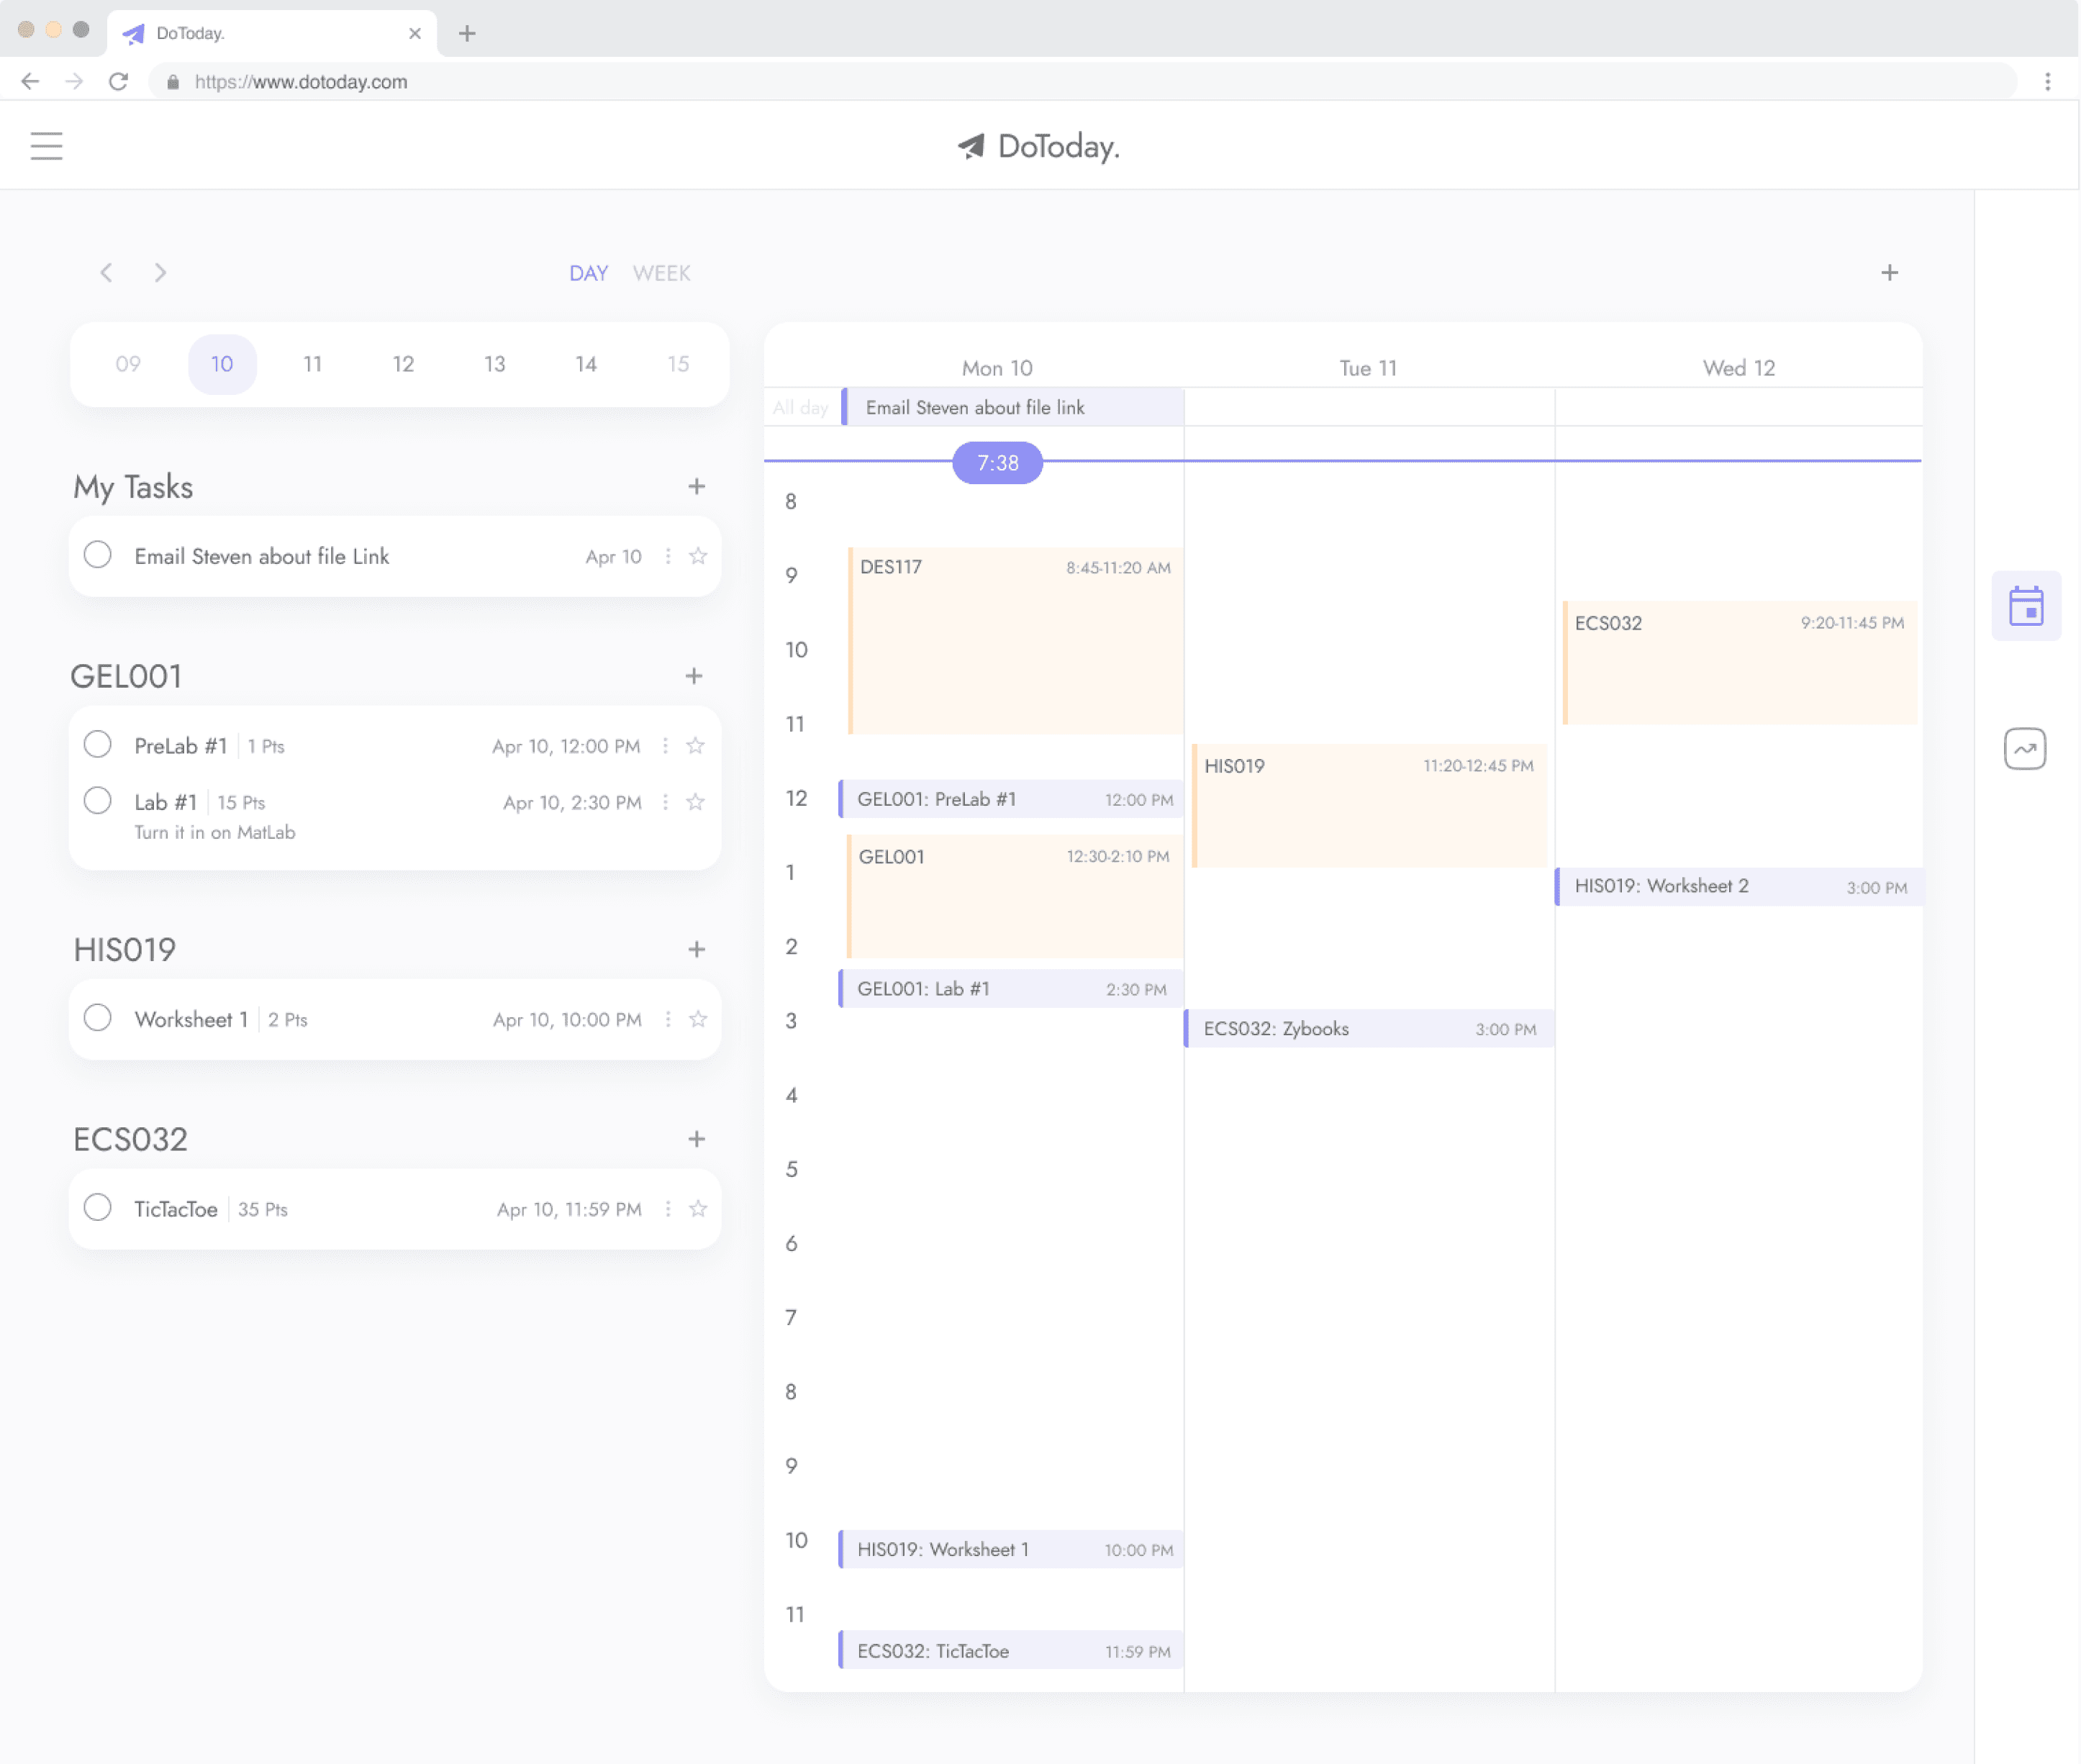Open the DES117 class event
This screenshot has height=1764, width=2081.
coord(1015,641)
